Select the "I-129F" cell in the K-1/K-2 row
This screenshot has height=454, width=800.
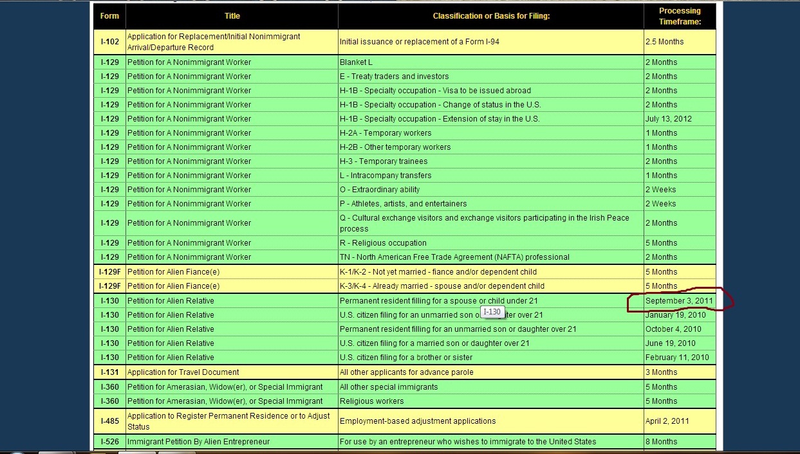pyautogui.click(x=109, y=272)
